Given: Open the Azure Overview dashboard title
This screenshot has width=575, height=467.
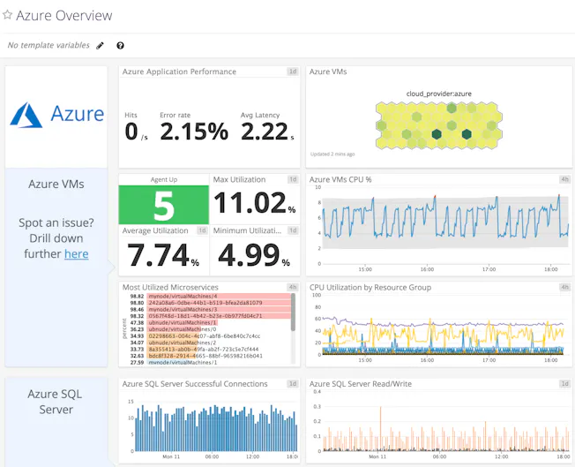Looking at the screenshot, I should (x=64, y=15).
